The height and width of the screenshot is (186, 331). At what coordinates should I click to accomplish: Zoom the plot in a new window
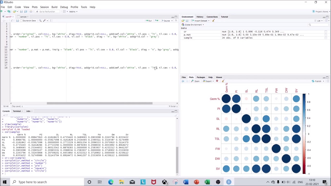(x=195, y=81)
